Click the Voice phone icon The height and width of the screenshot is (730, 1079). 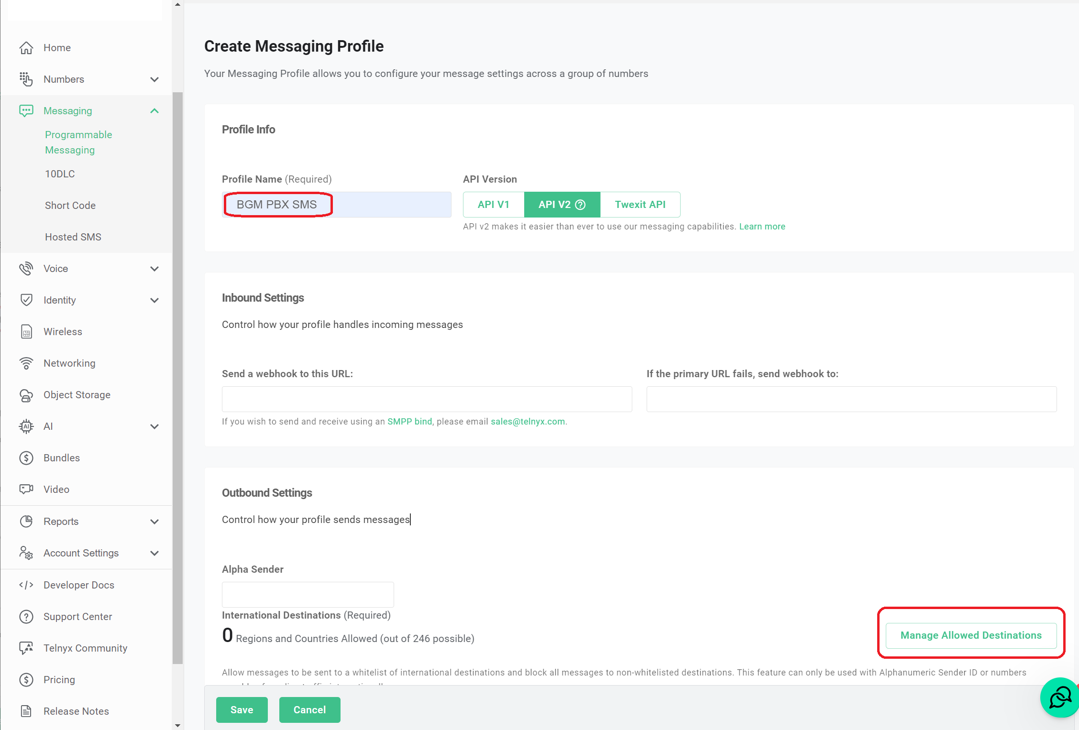coord(26,269)
